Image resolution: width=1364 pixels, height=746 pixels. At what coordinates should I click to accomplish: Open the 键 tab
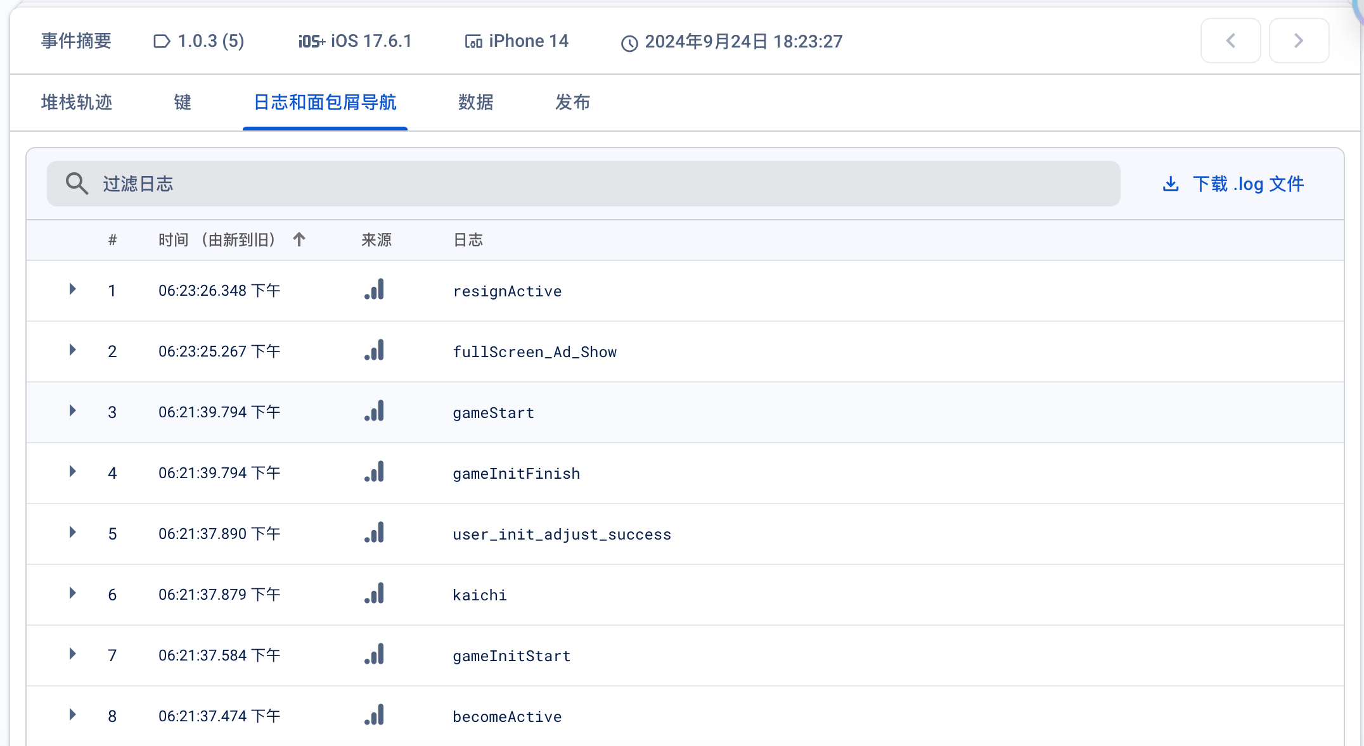(183, 103)
